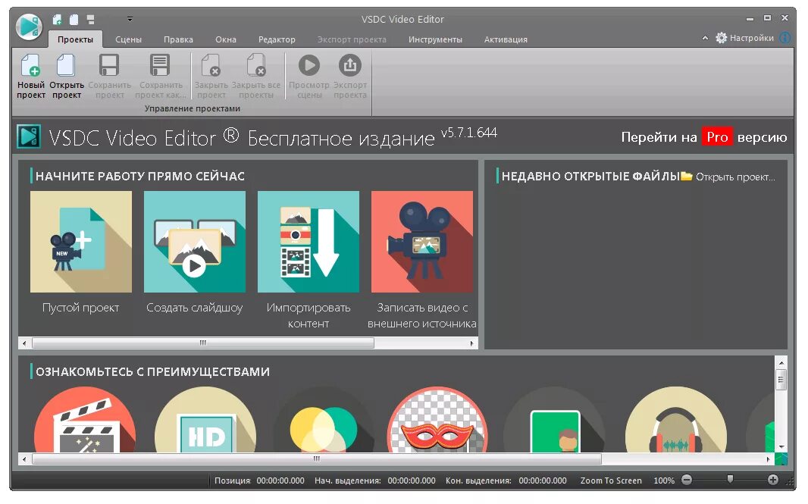Click down arrow of features vertical scrollbar
The width and height of the screenshot is (808, 504).
(781, 447)
